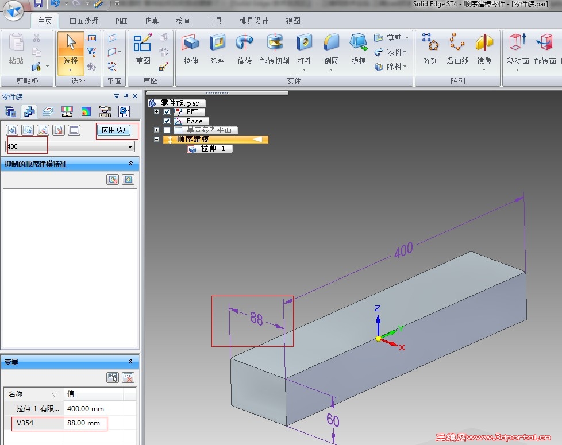Select the 旋转 (Revolve) tool
Screen dimensions: 562x445
tap(244, 49)
